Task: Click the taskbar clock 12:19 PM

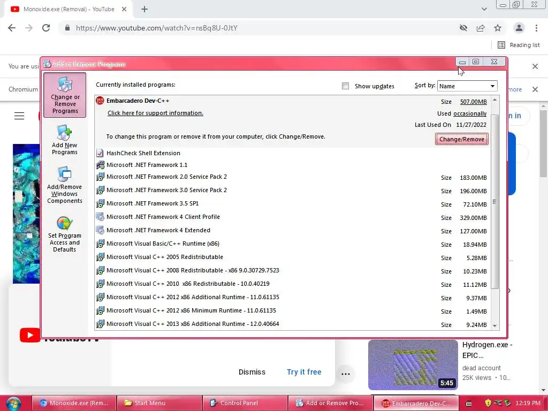Action: click(528, 403)
